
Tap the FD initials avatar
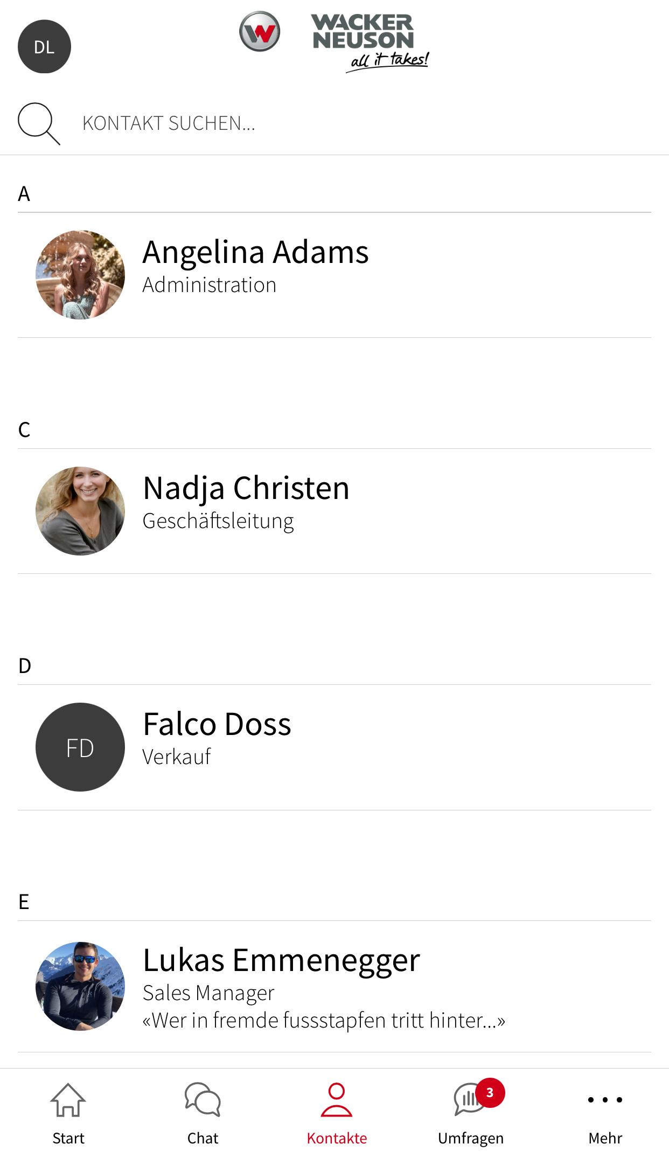80,747
